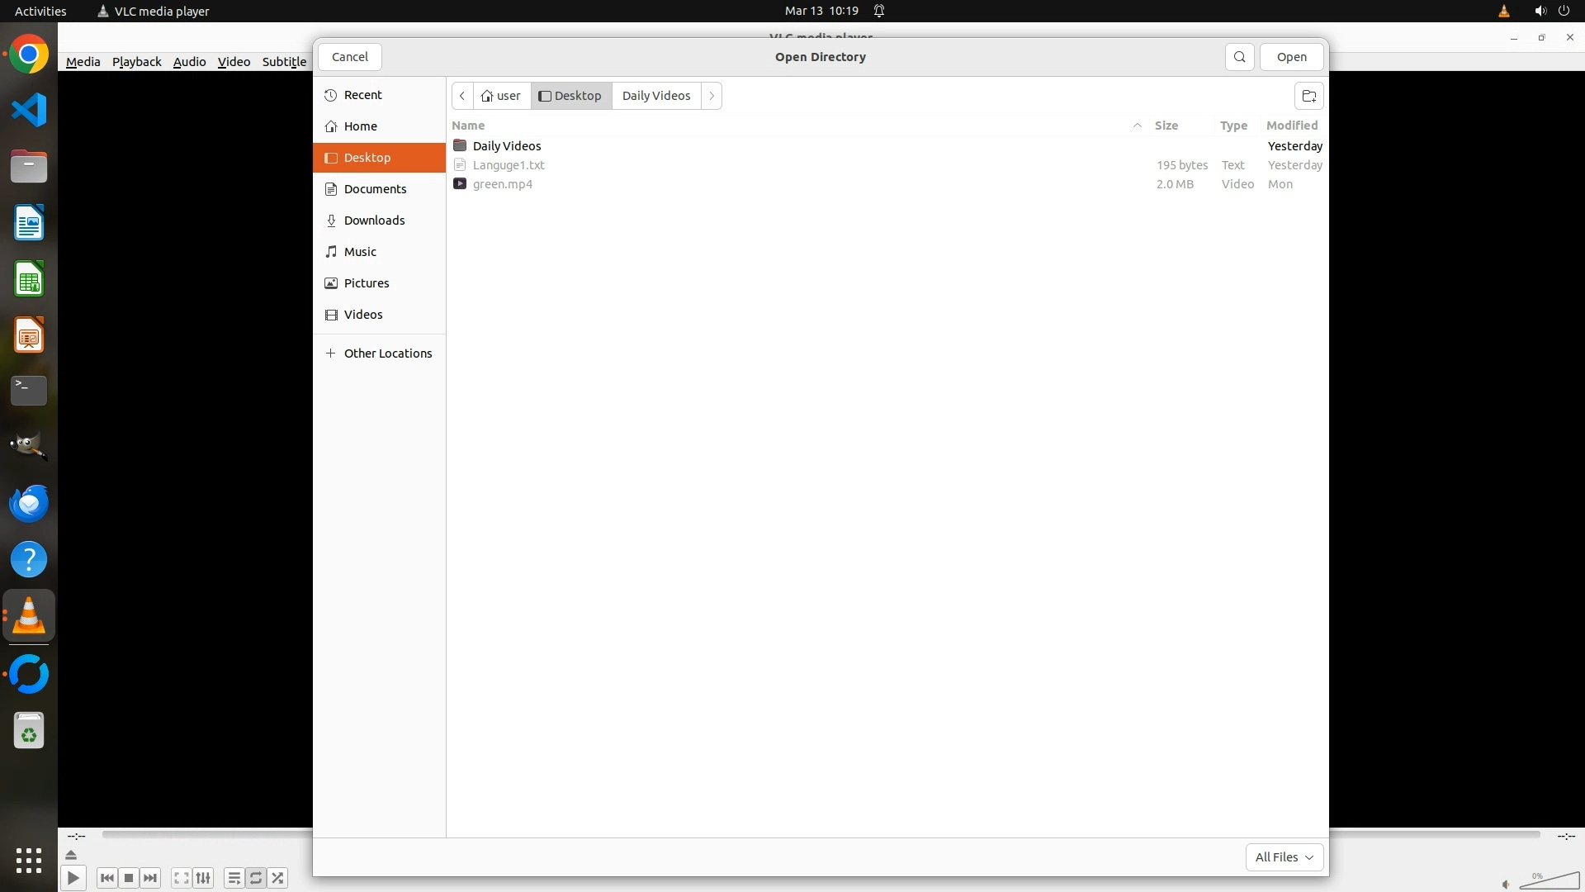Click the search icon in dialog header
Image resolution: width=1585 pixels, height=892 pixels.
point(1239,57)
